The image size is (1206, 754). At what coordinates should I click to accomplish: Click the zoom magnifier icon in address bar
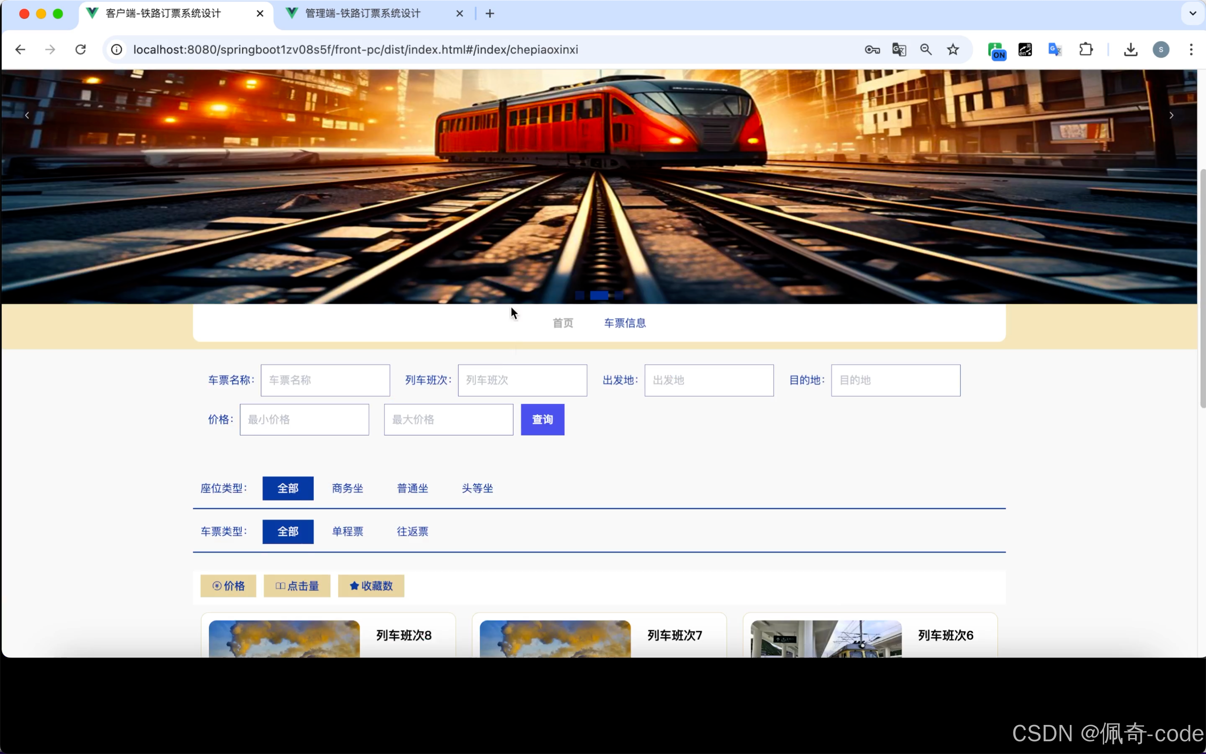click(926, 49)
